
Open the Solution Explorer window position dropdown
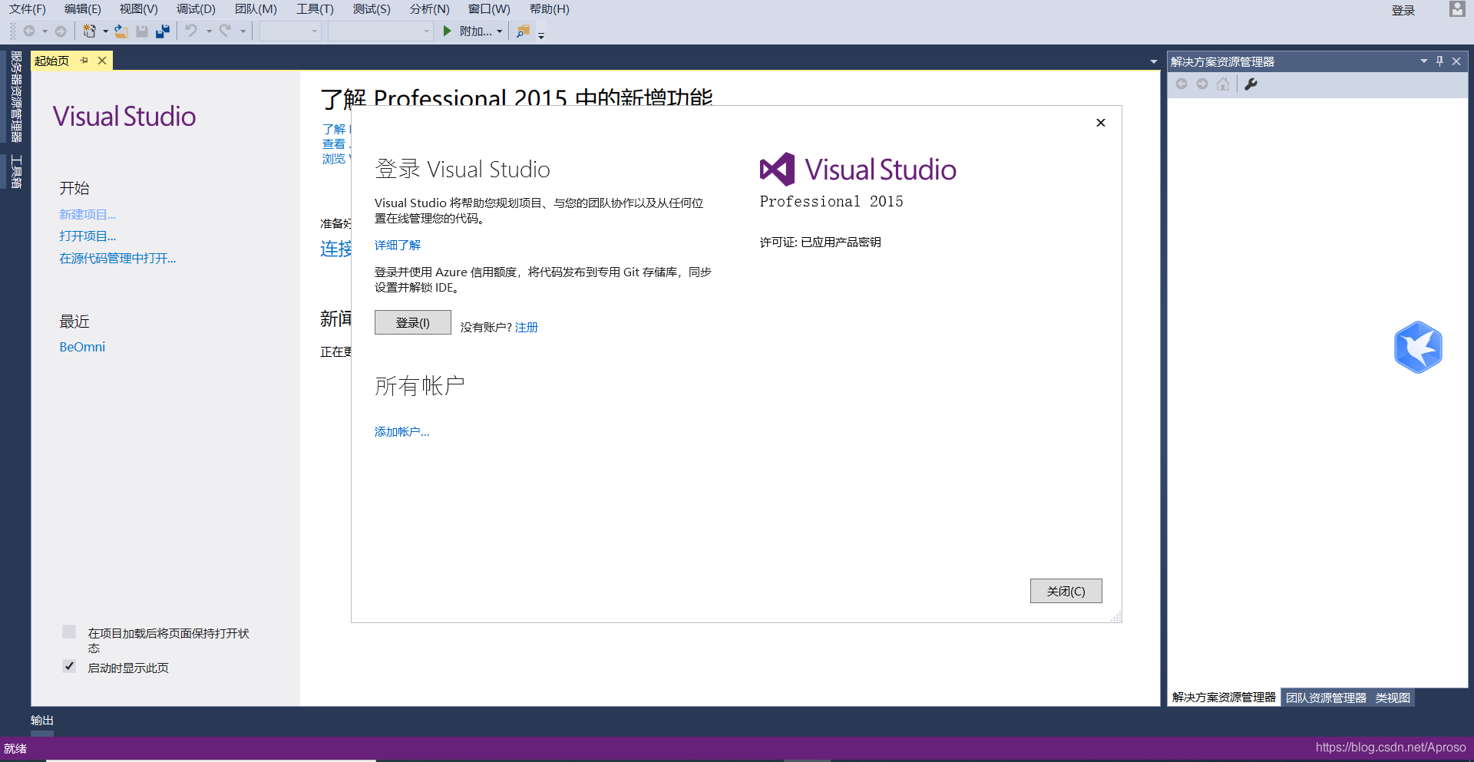(x=1423, y=61)
